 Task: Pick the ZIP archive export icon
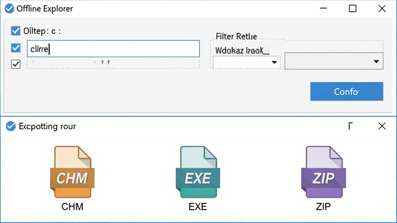pos(323,172)
